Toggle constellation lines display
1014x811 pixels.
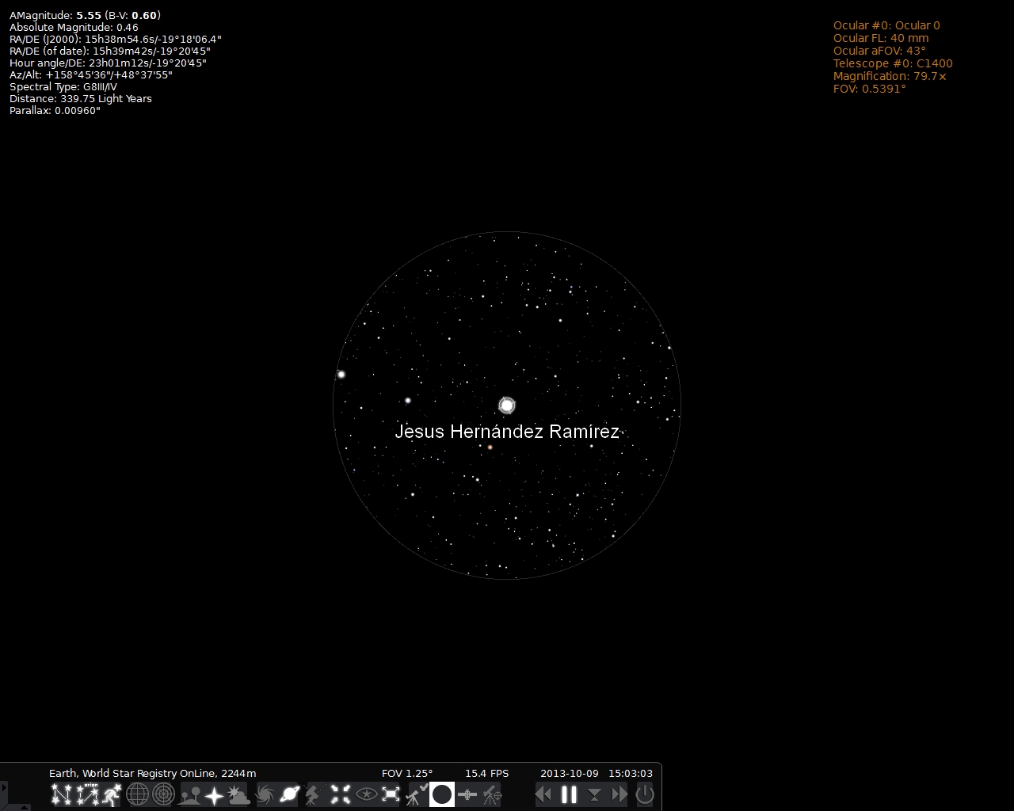(61, 794)
